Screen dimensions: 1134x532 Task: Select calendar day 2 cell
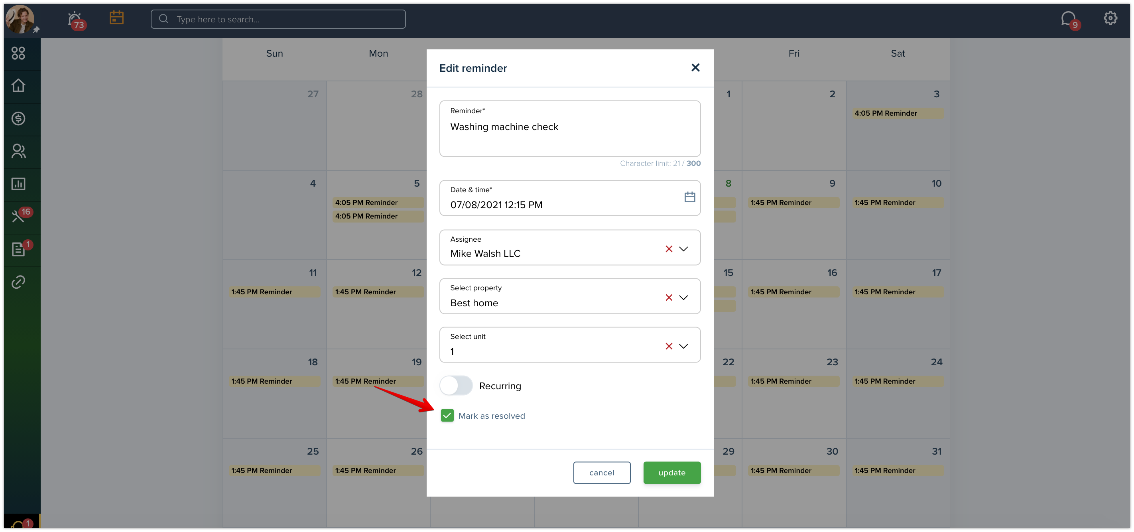[794, 126]
